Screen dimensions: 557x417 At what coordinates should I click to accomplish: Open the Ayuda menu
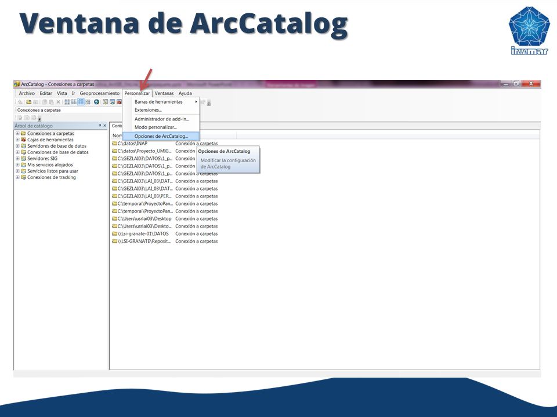[x=185, y=93]
